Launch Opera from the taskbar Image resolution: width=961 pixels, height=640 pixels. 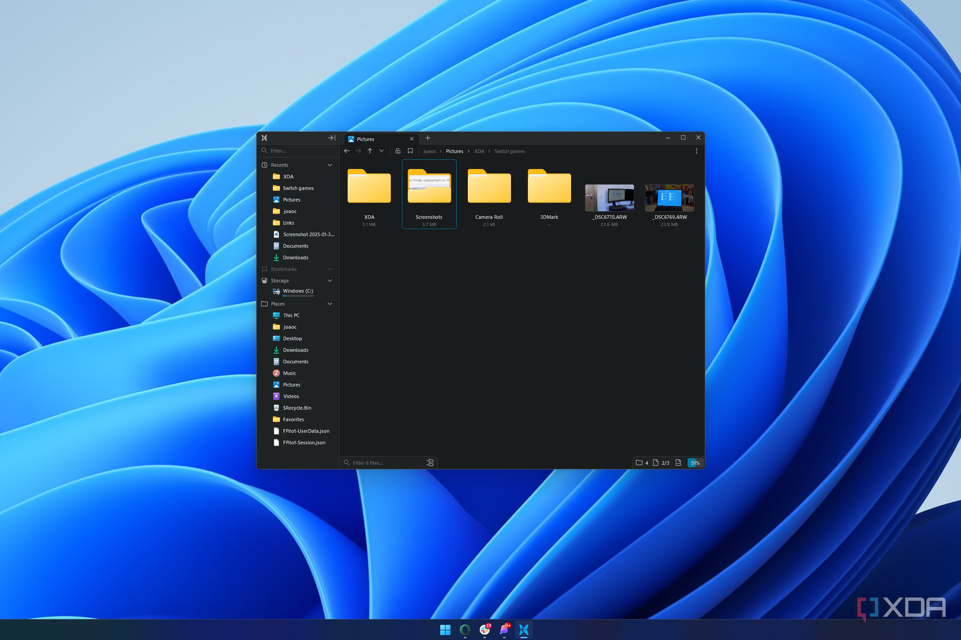click(x=465, y=629)
